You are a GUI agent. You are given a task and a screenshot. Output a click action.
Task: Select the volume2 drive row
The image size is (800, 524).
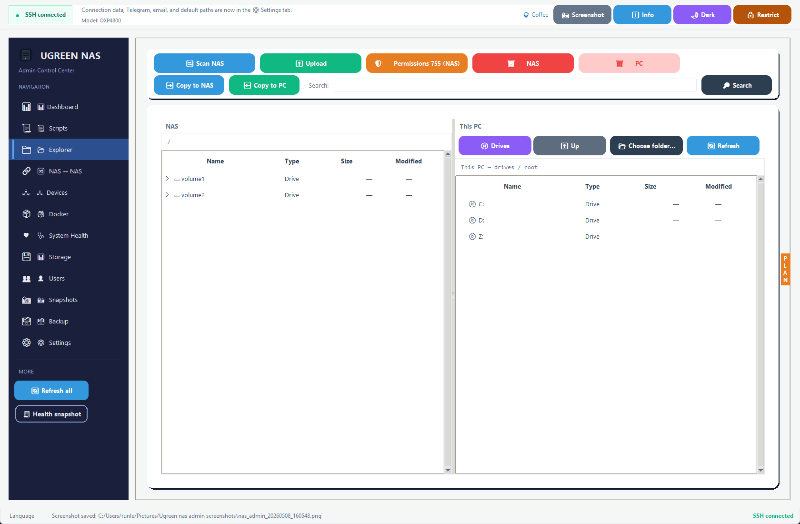pos(303,195)
